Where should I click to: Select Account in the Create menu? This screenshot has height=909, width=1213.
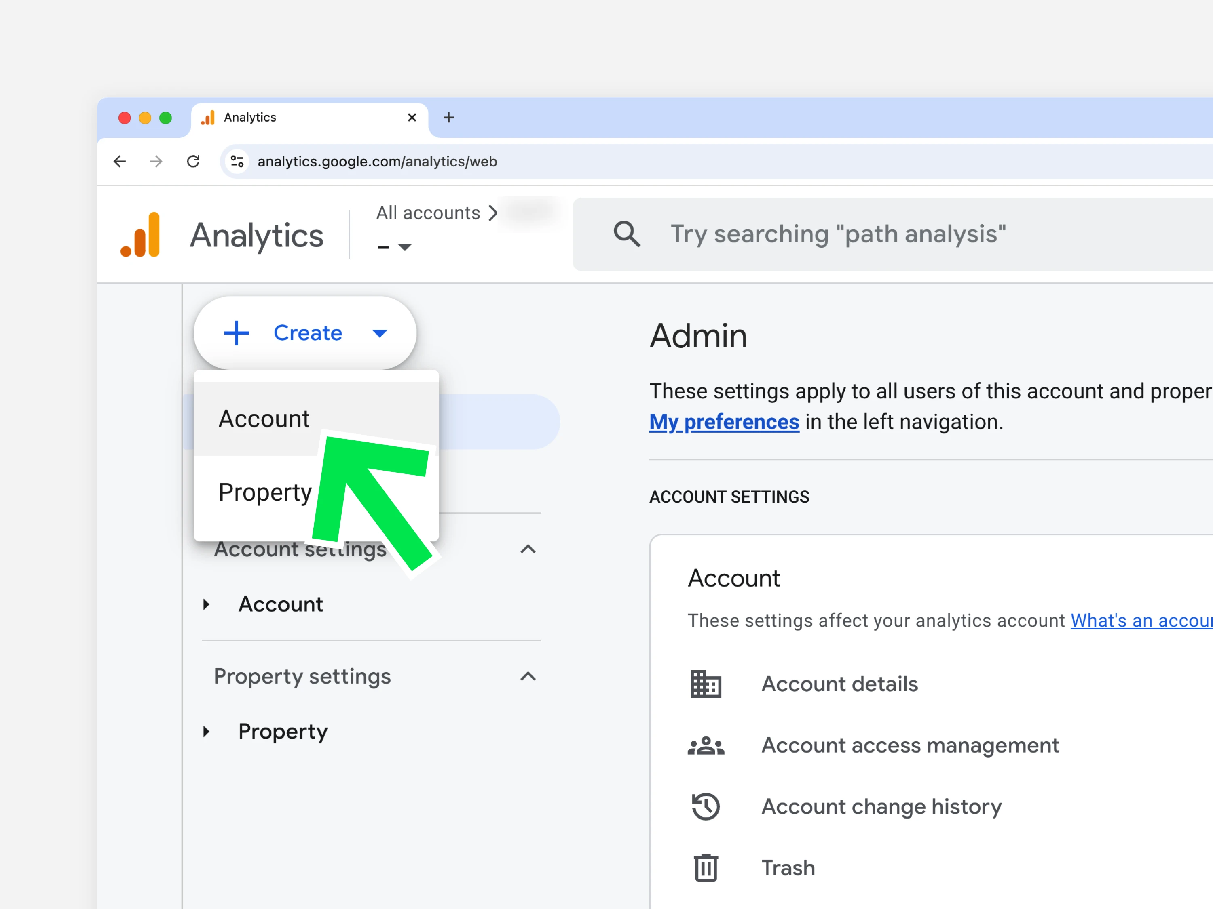click(x=317, y=419)
